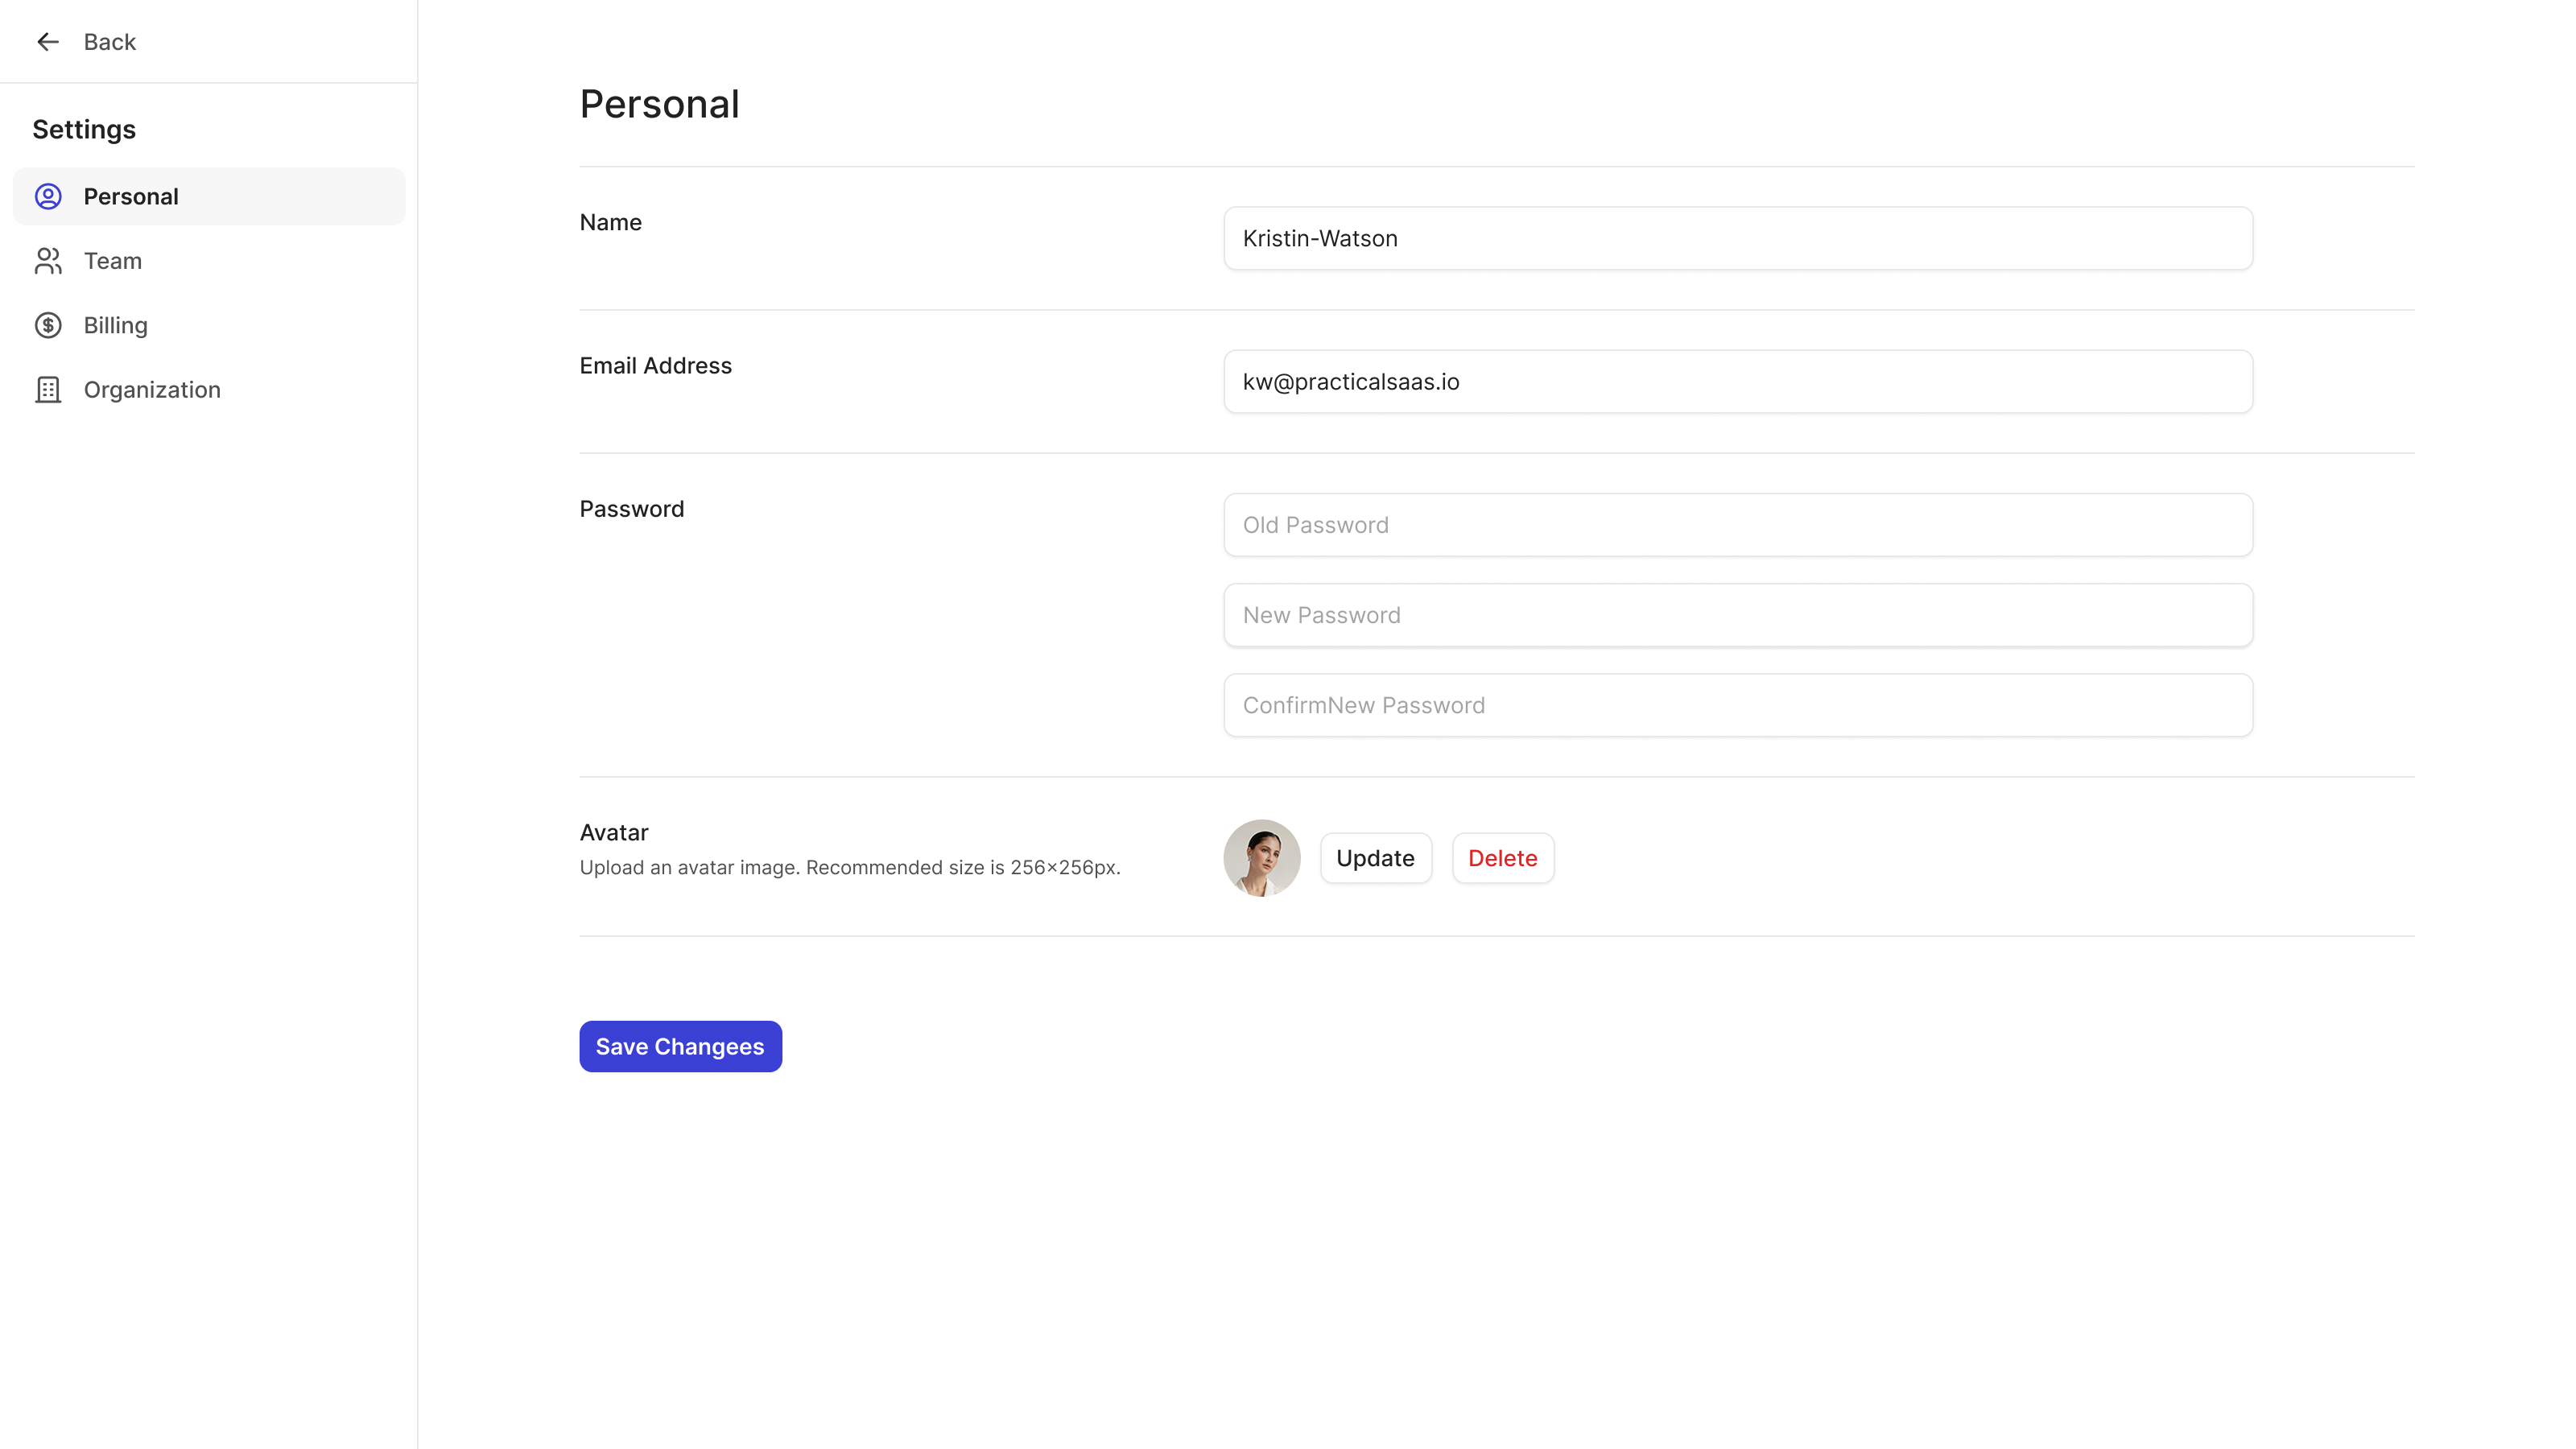Click the avatar profile image thumbnail
Screen dimensions: 2576x1449
(1261, 858)
